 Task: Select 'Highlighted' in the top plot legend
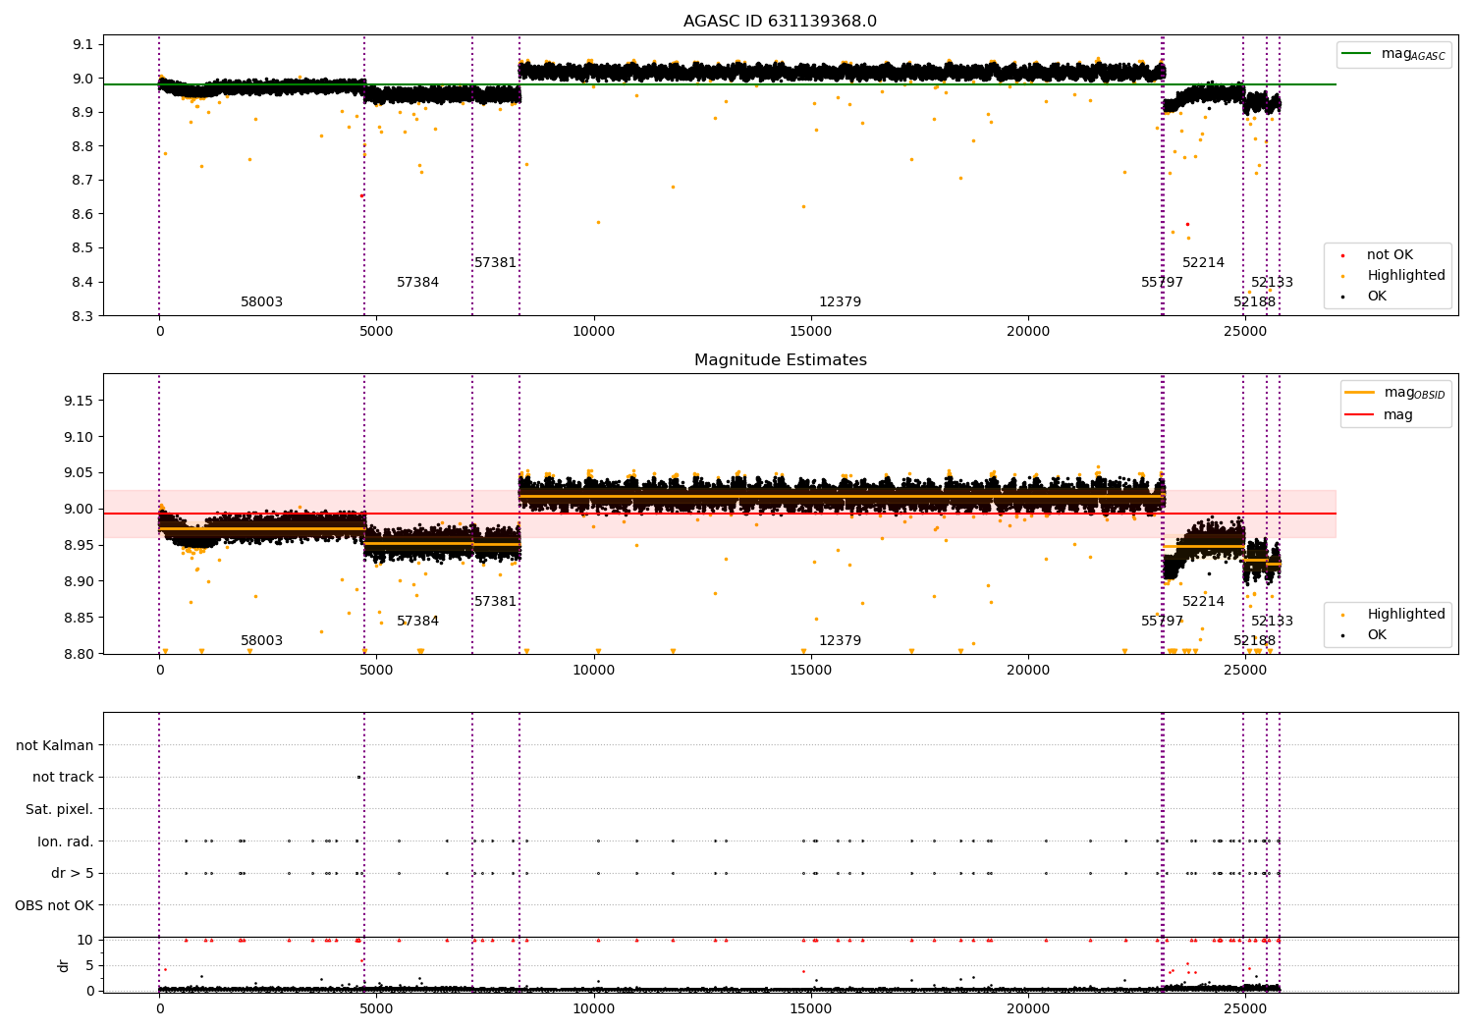[1406, 276]
